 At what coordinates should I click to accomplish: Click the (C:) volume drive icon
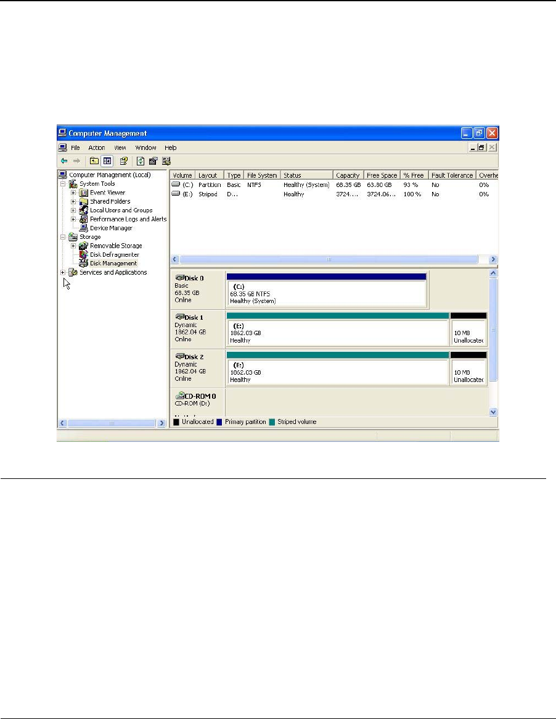176,185
